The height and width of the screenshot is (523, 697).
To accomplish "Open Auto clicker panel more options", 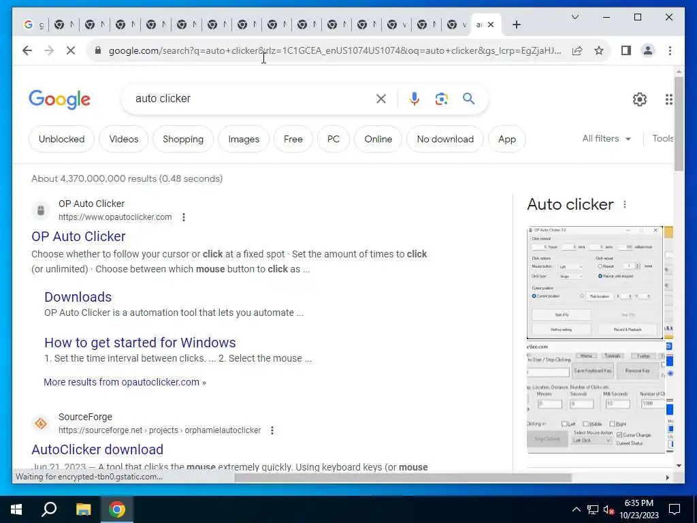I will pyautogui.click(x=625, y=204).
